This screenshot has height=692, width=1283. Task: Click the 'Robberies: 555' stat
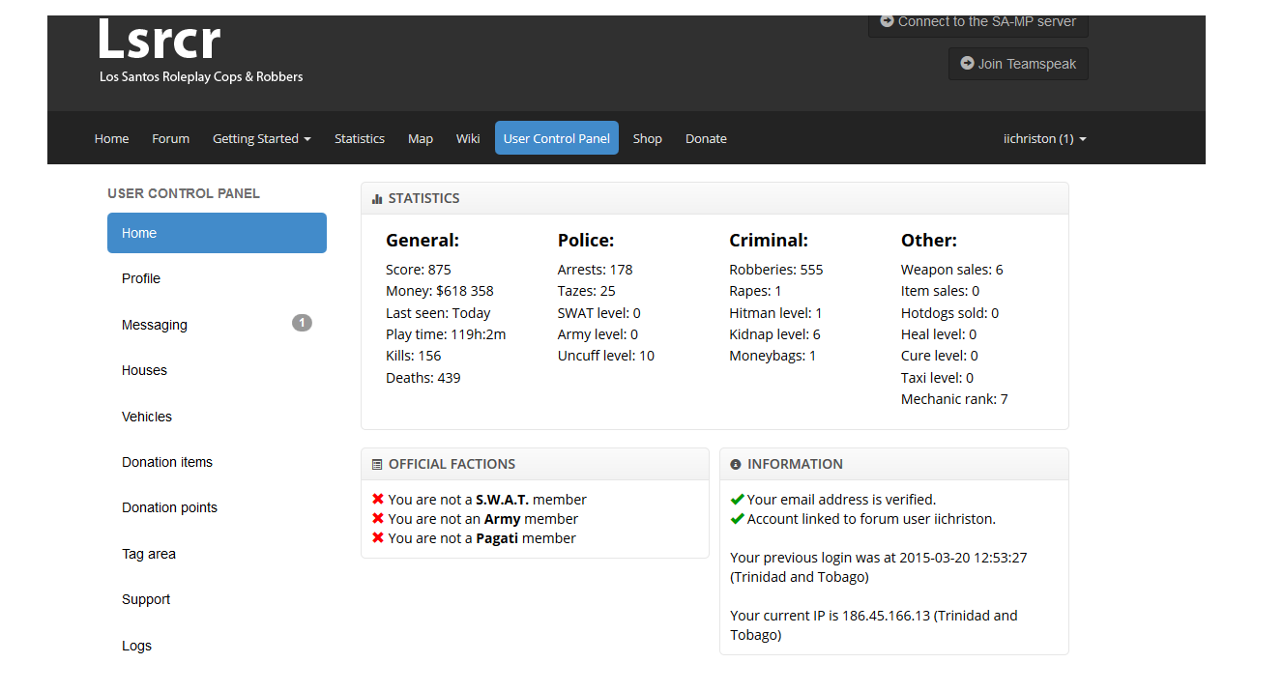[776, 270]
